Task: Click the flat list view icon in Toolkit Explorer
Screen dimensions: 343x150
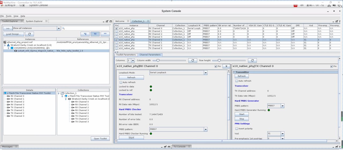Action: click(x=105, y=34)
